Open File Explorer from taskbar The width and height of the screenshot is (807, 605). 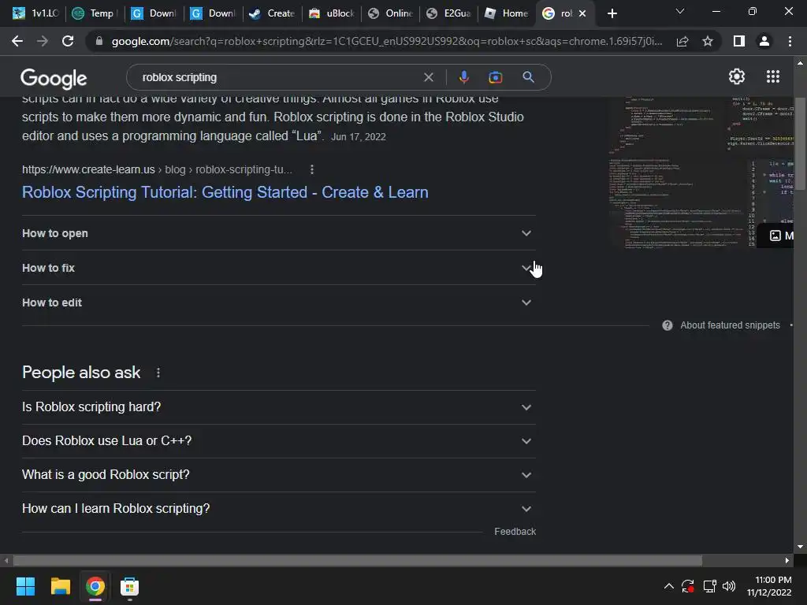pyautogui.click(x=60, y=586)
